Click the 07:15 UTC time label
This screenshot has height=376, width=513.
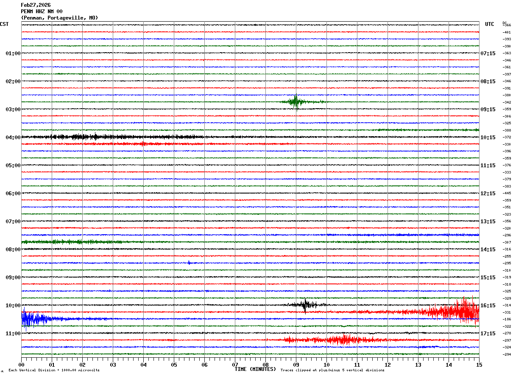pyautogui.click(x=488, y=53)
